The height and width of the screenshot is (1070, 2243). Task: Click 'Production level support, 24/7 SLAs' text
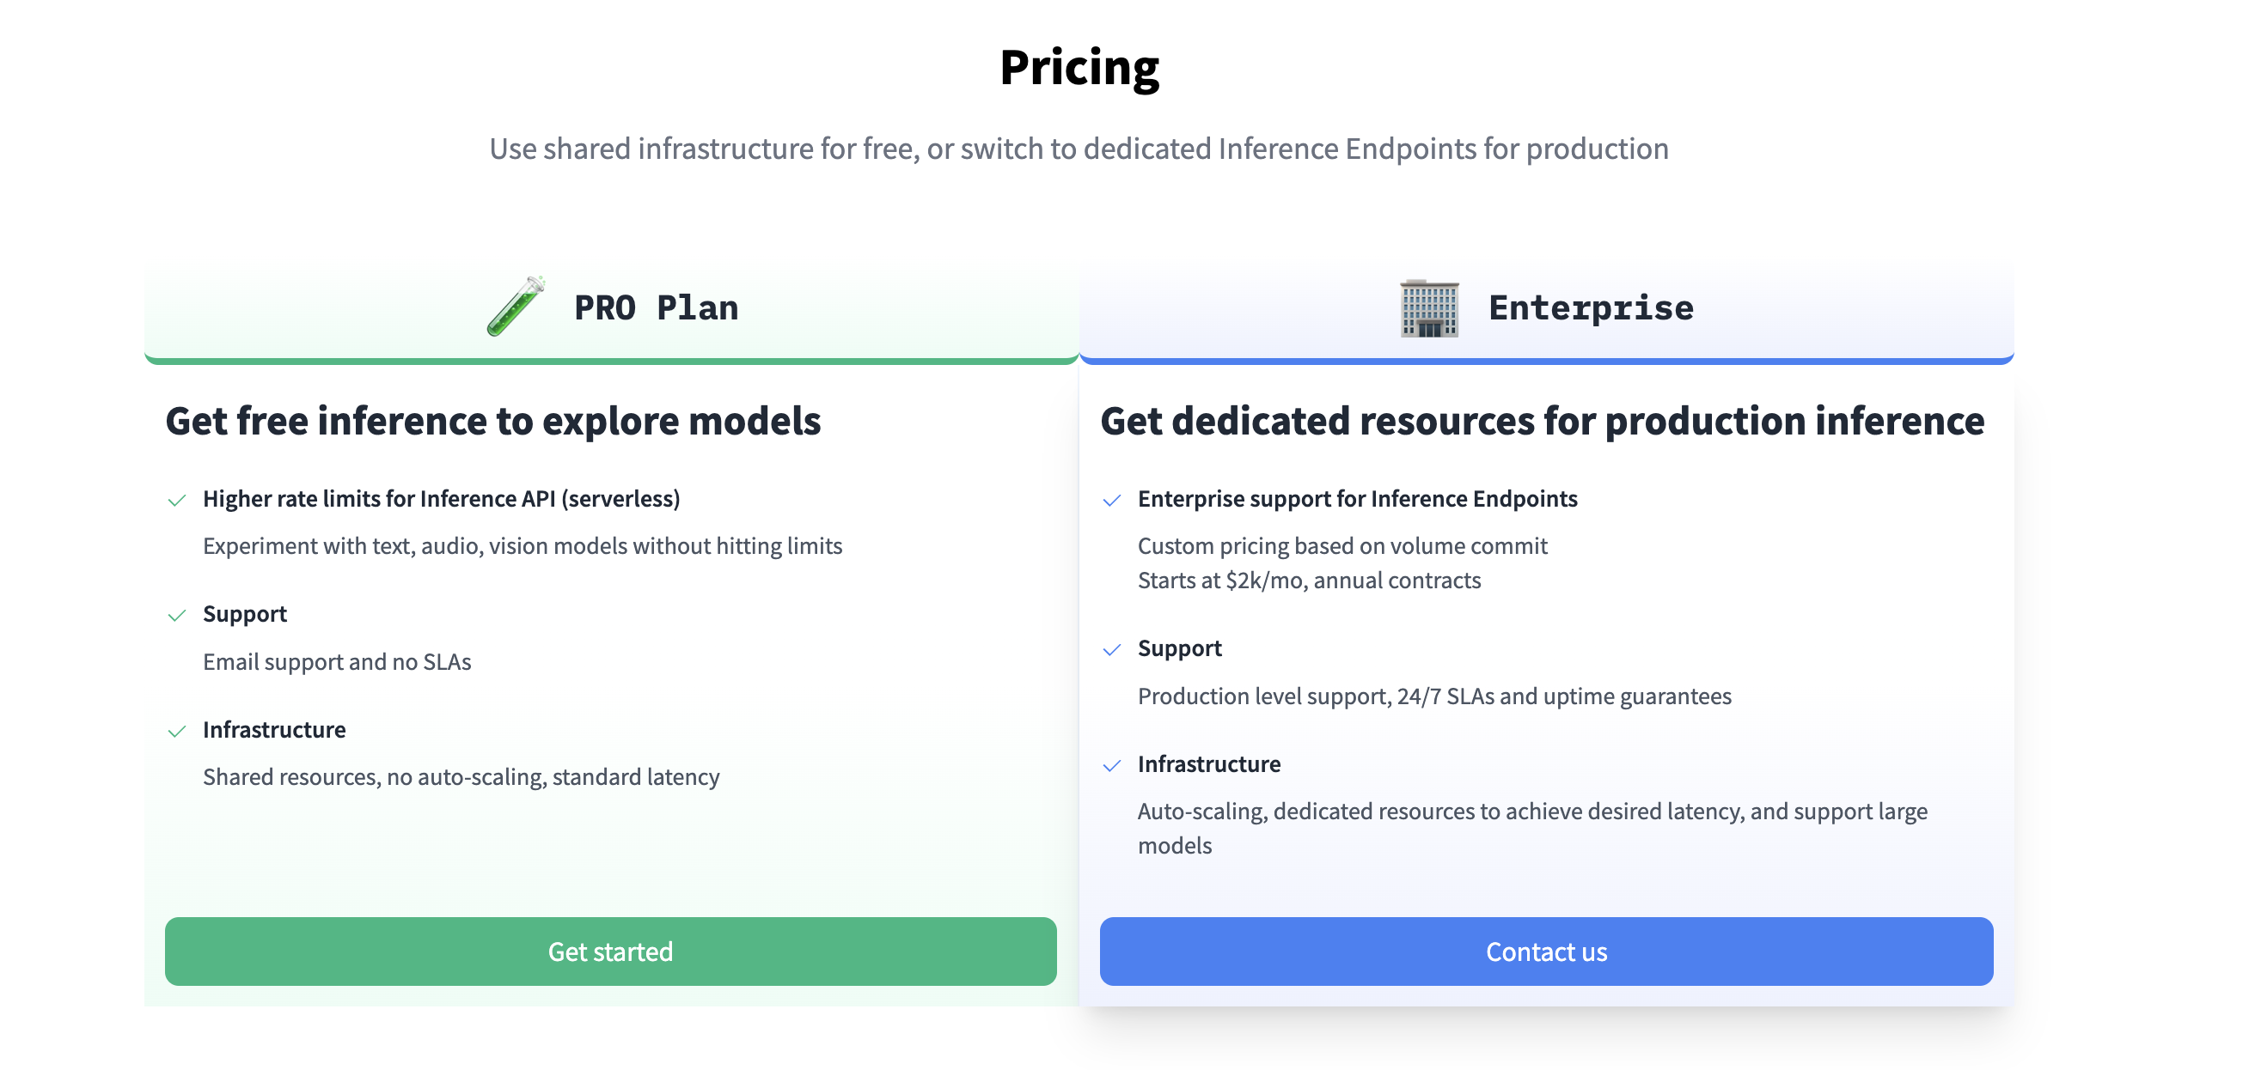(x=1434, y=696)
